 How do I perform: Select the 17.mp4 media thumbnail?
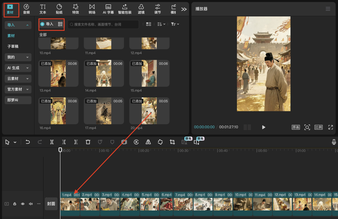pos(104,111)
